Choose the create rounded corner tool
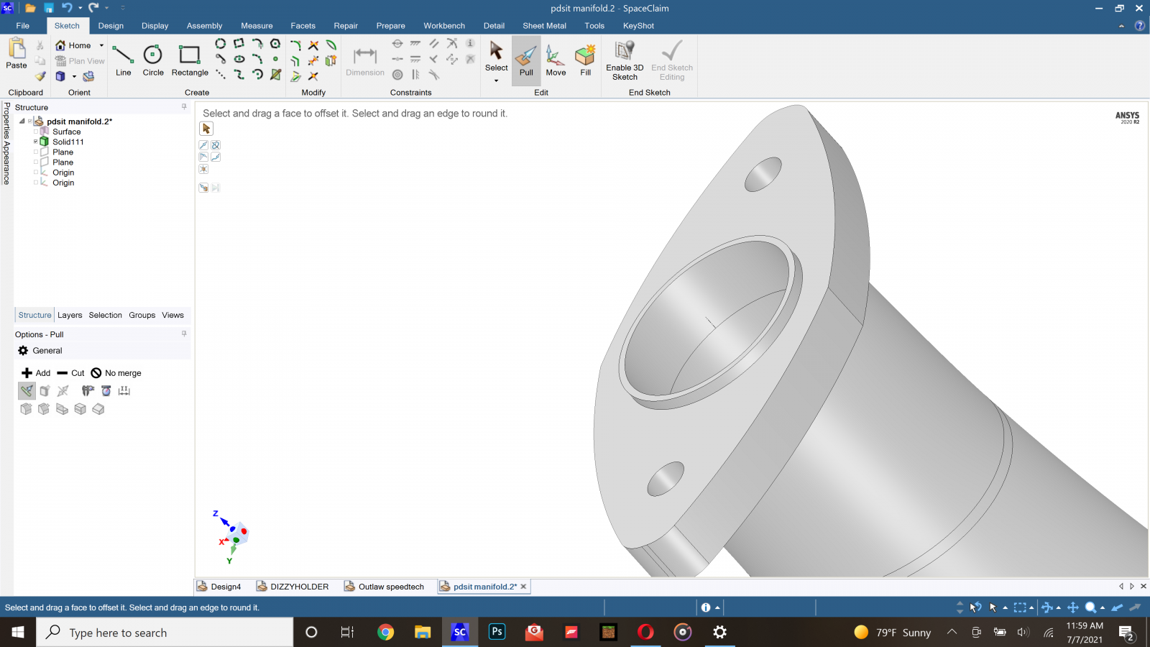The image size is (1150, 647). coord(295,45)
